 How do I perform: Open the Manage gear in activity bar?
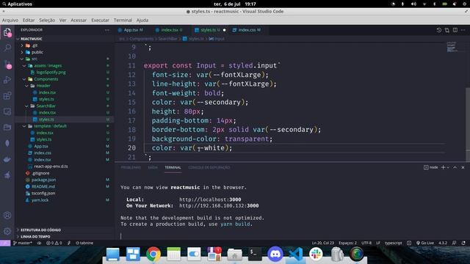(7, 231)
